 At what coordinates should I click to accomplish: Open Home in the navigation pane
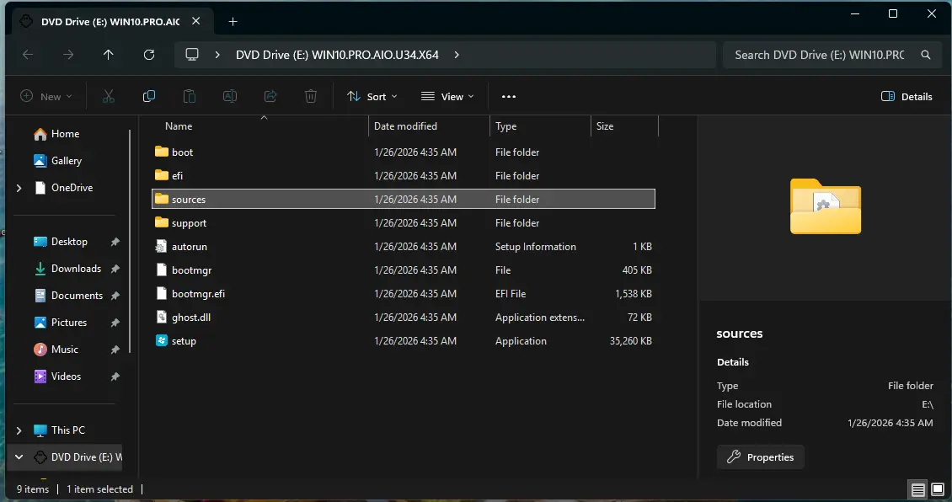(x=65, y=134)
